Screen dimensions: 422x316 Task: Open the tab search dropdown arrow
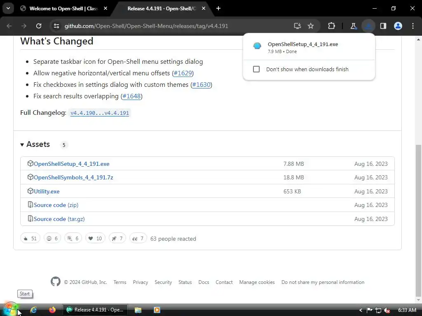coord(8,8)
